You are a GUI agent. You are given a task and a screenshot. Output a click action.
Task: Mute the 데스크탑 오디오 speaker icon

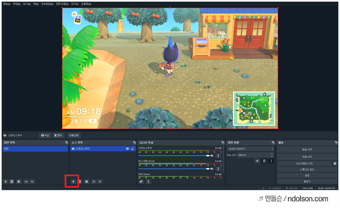point(212,169)
